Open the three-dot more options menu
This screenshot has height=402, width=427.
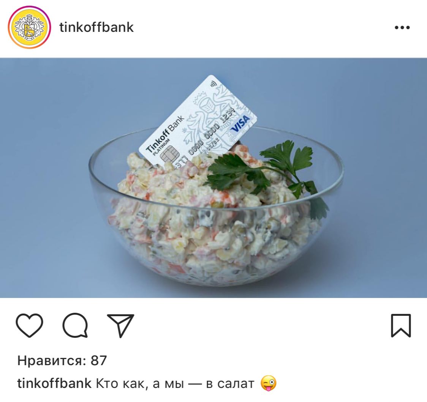pos(402,27)
